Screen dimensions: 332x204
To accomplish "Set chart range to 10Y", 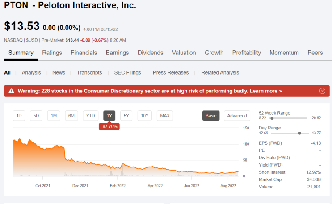I will click(x=145, y=116).
